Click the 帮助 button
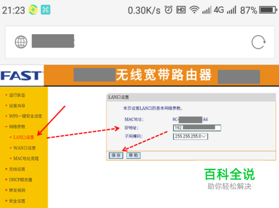This screenshot has width=279, height=208. click(133, 155)
